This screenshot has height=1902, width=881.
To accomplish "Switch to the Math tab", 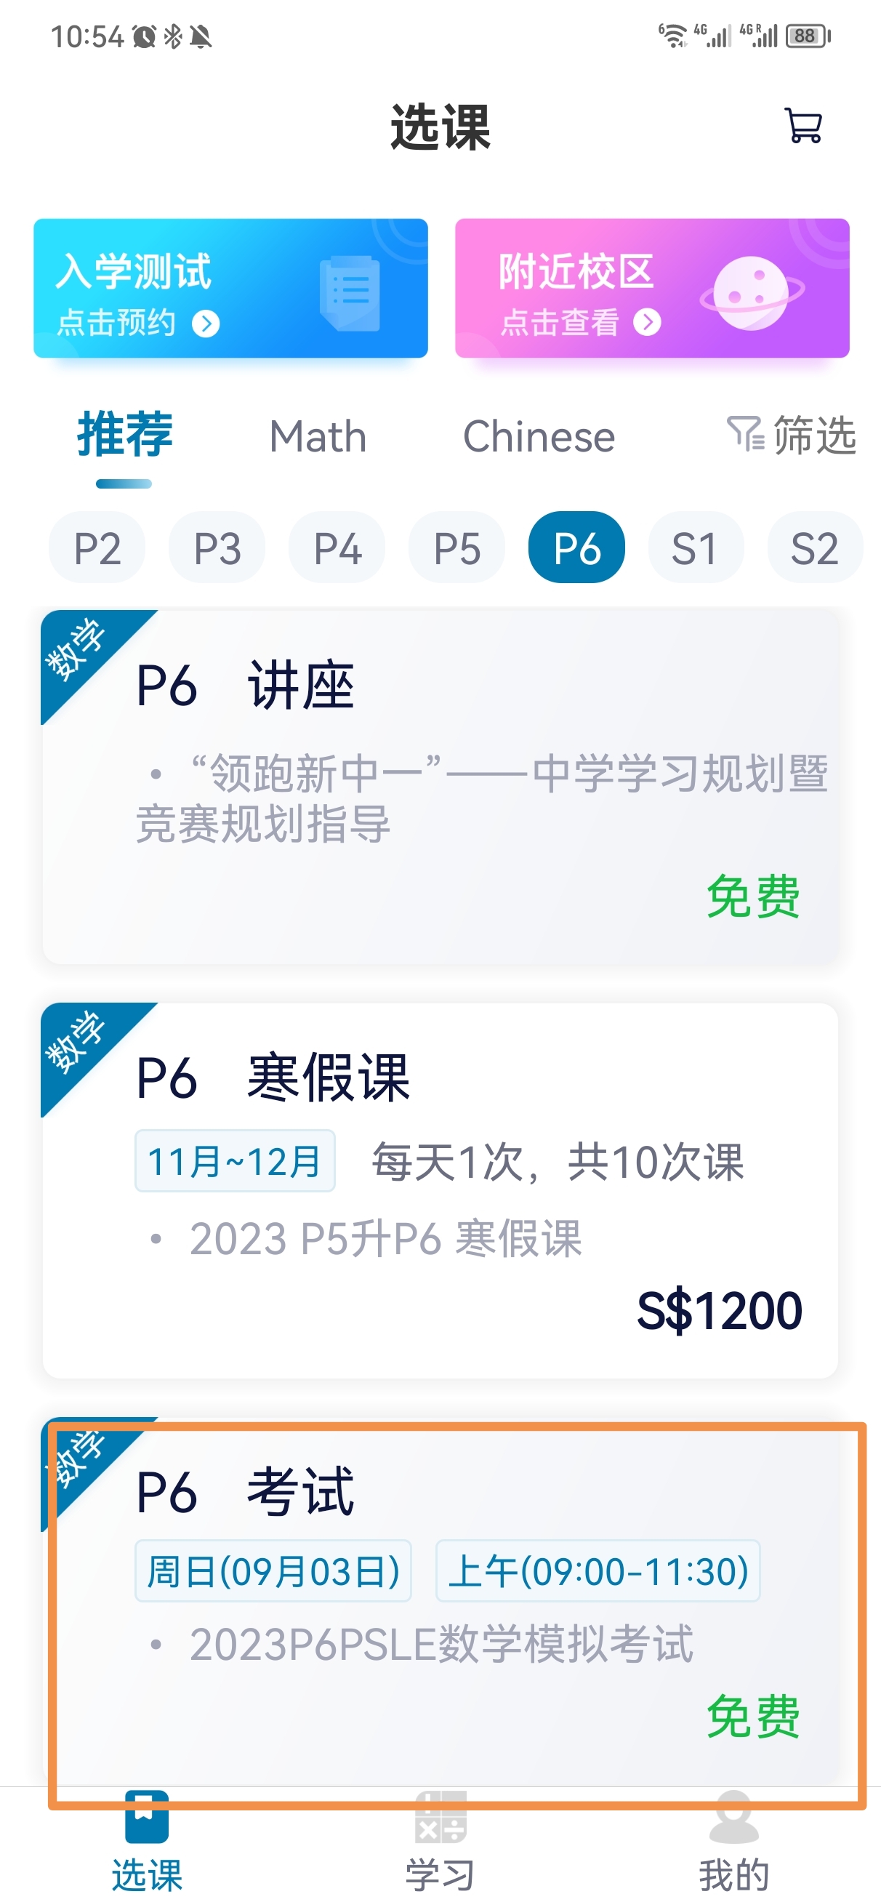I will tap(318, 436).
